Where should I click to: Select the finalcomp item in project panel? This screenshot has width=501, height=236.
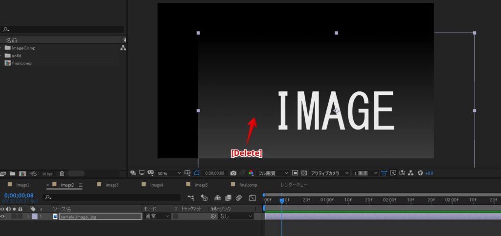click(22, 63)
